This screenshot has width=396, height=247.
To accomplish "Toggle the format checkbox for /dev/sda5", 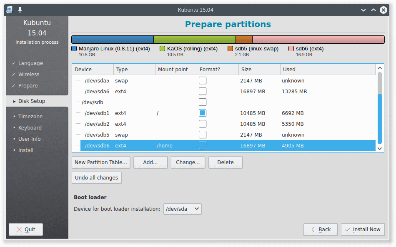I will [x=203, y=80].
